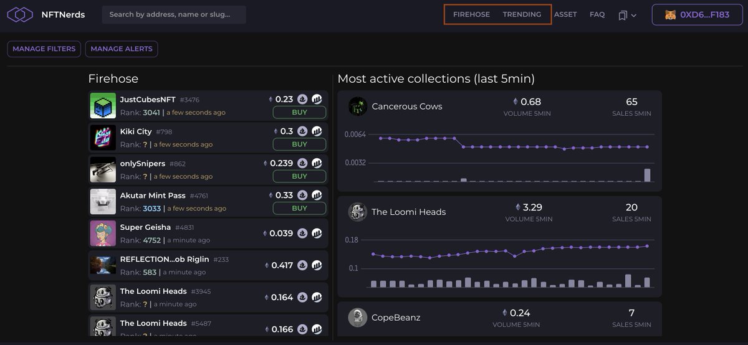Open JustCubesNFT cube thumbnail
This screenshot has height=345, width=748.
coord(103,106)
